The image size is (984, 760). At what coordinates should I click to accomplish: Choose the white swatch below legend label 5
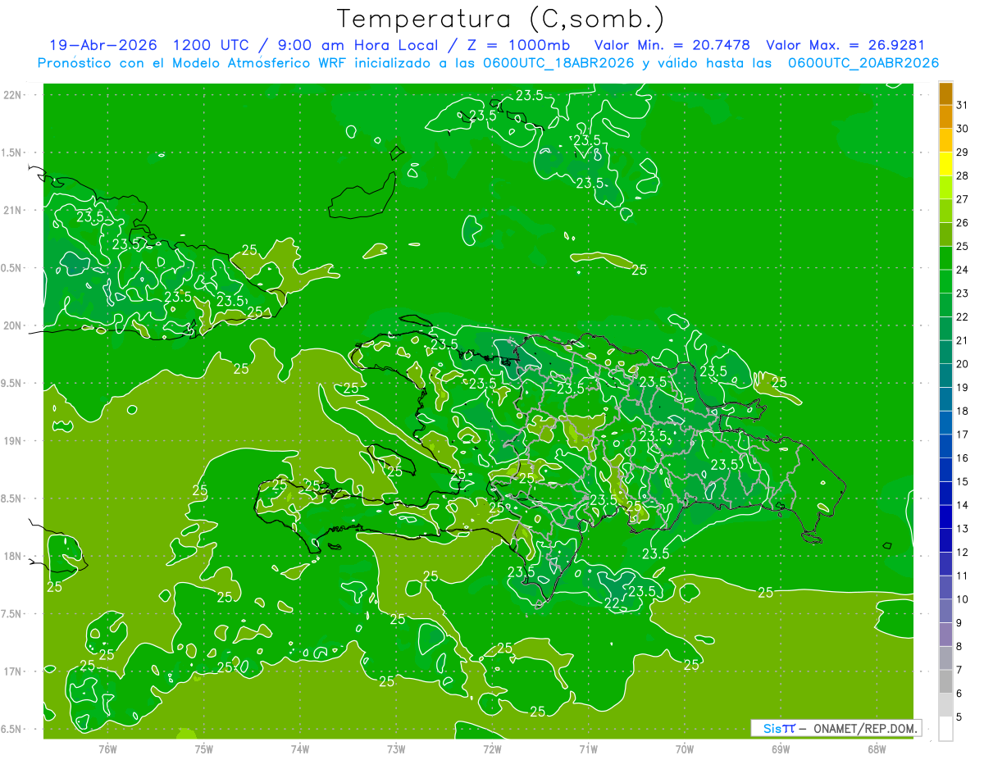point(945,728)
